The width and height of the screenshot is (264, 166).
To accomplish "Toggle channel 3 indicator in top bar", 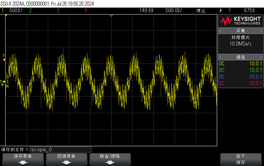I will [x=58, y=11].
